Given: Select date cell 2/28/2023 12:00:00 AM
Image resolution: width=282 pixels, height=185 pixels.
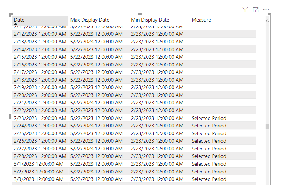Looking at the screenshot, I should pyautogui.click(x=40, y=156).
